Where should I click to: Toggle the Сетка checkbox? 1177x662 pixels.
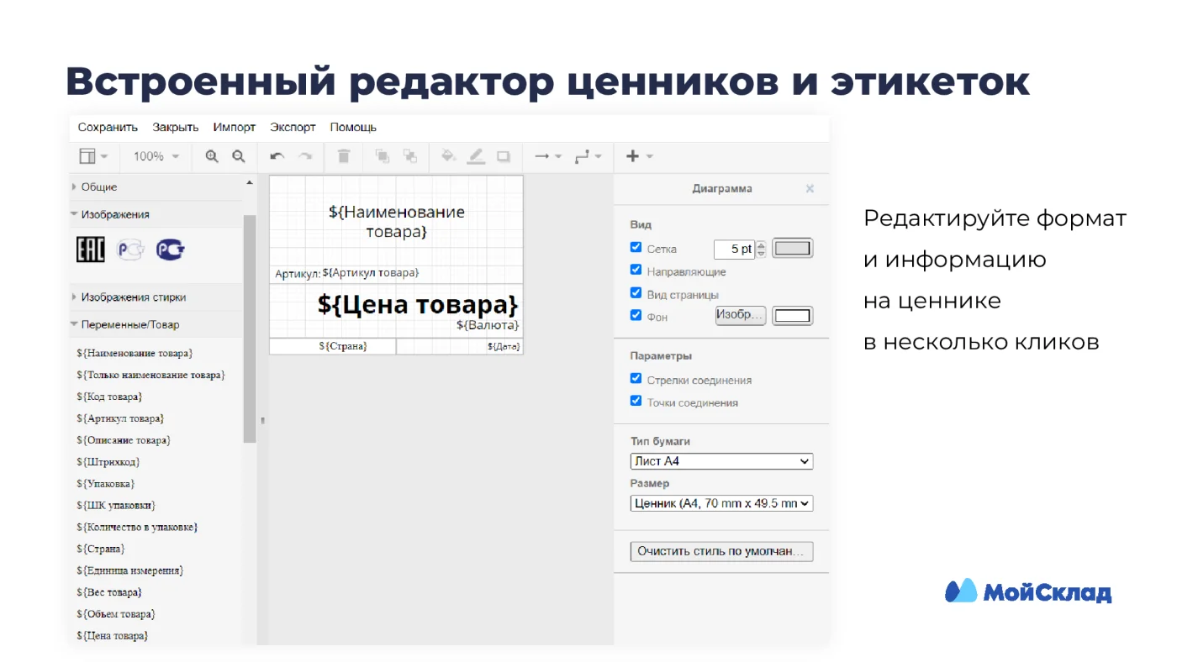(x=636, y=248)
